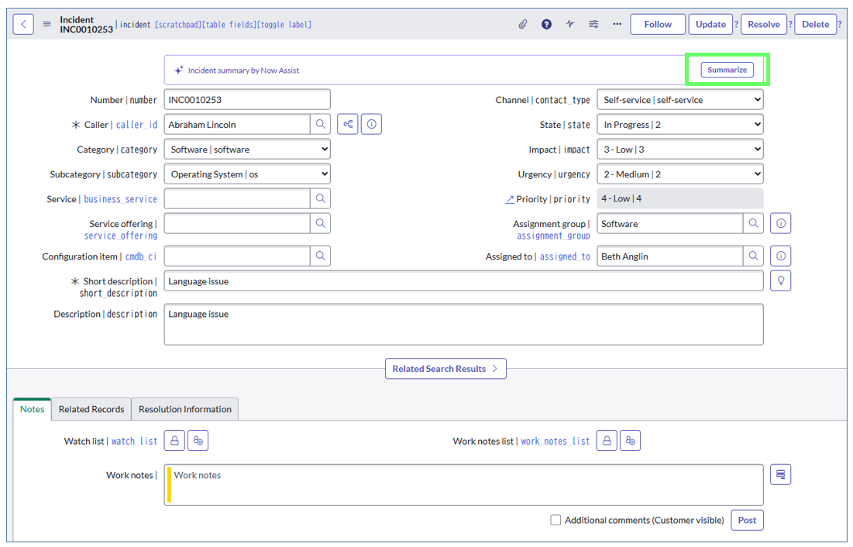Screen dimensions: 853x547
Task: Look up Configuration item using magnifier
Action: (x=321, y=256)
